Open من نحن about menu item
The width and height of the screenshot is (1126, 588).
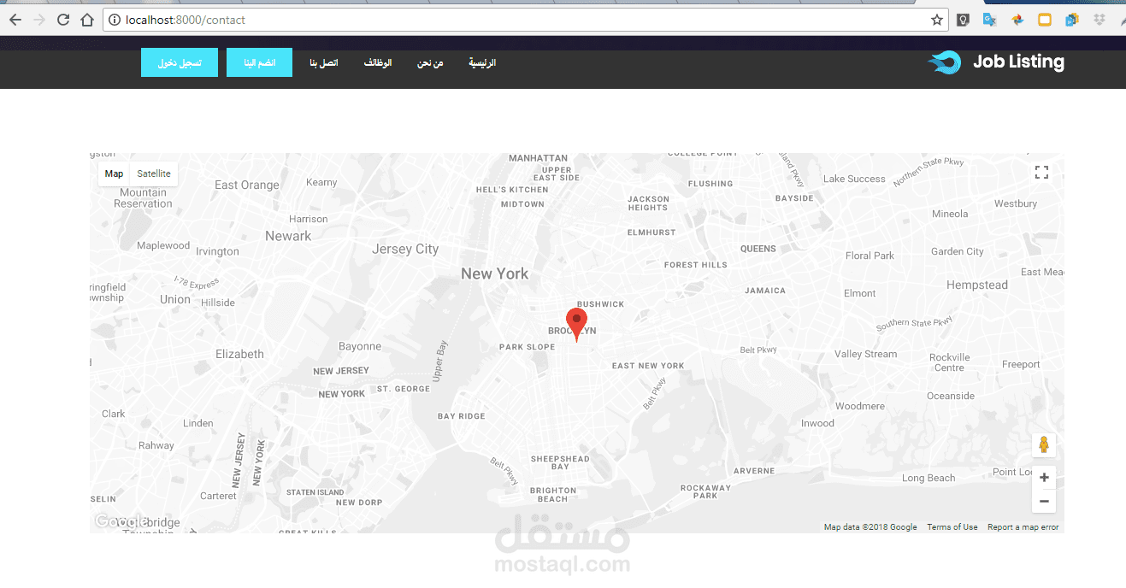point(430,62)
